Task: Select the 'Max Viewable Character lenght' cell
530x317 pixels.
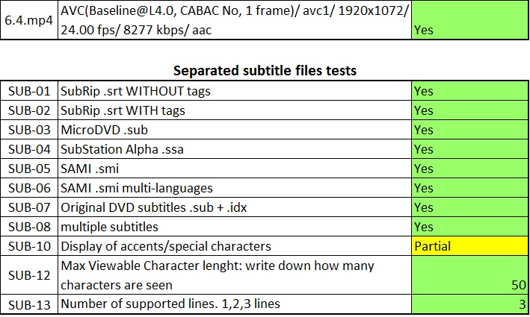Action: pos(235,275)
